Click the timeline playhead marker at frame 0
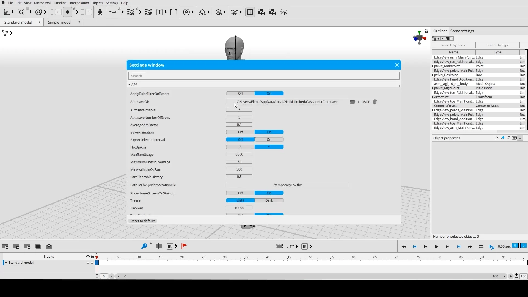This screenshot has height=297, width=528. (x=97, y=258)
